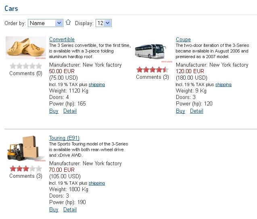
Task: Buy the Coupe
Action: click(180, 111)
